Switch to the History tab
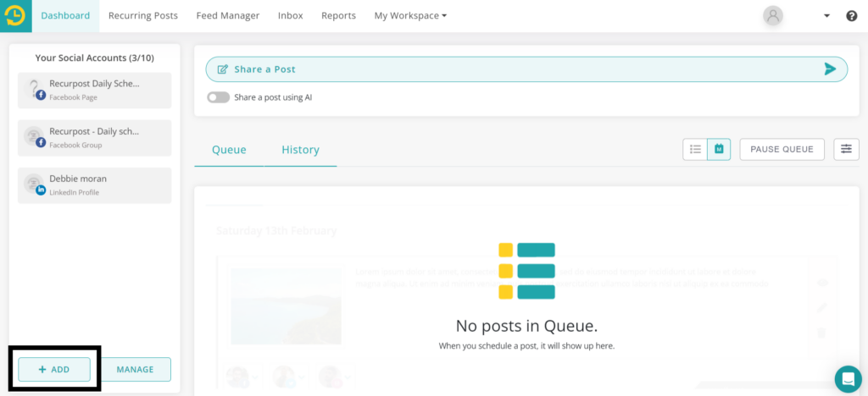 tap(300, 150)
